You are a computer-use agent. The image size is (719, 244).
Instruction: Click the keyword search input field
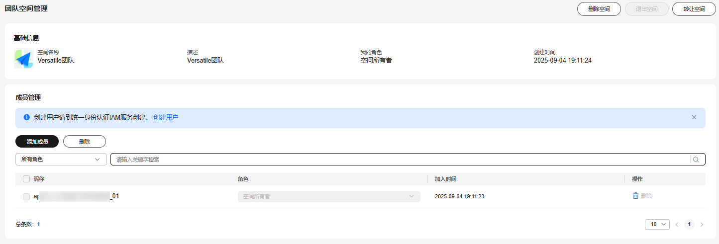[398, 160]
